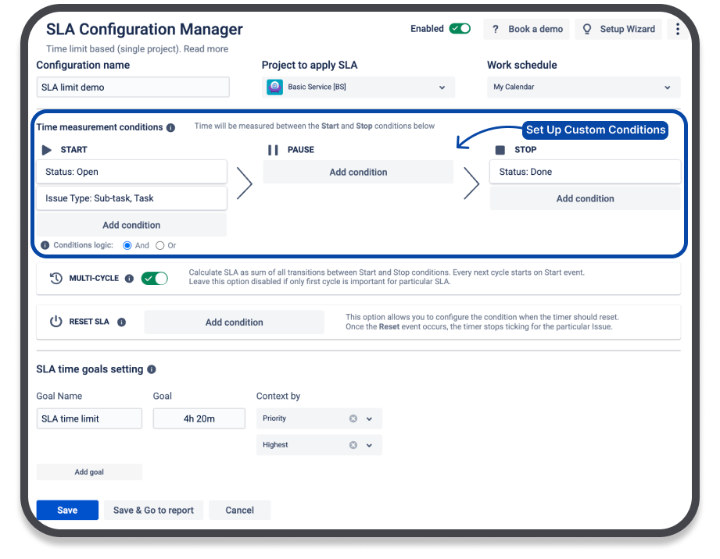Expand the Highest priority value dropdown
The height and width of the screenshot is (559, 720).
[x=370, y=445]
